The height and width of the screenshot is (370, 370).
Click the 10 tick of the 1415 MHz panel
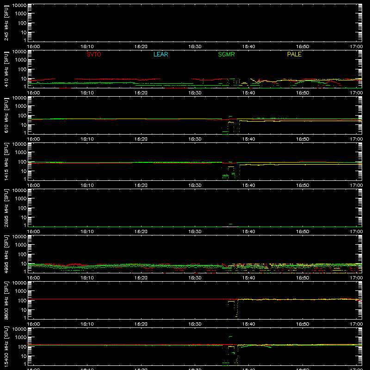coord(24,171)
